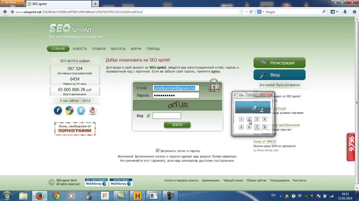Open the ГЛАВНАЯ menu item
Screen dimensions: 359x201
(58, 49)
